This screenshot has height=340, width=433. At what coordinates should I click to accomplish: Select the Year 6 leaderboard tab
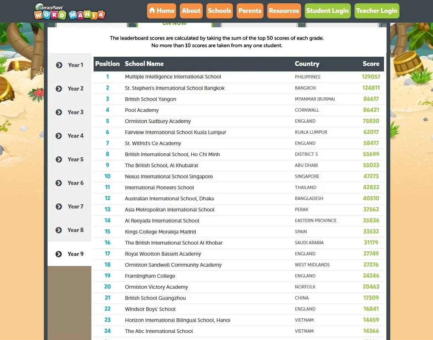70,183
